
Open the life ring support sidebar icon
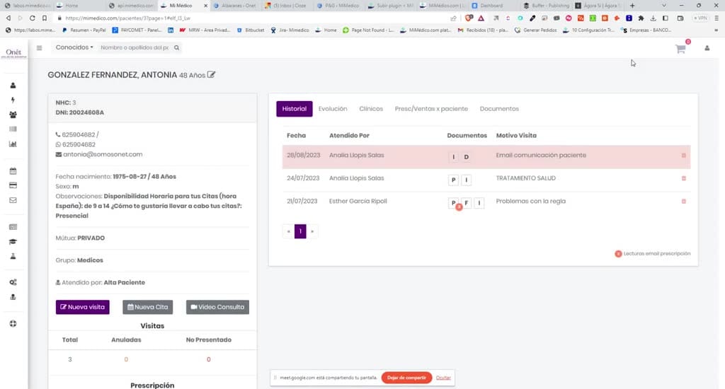pos(13,324)
